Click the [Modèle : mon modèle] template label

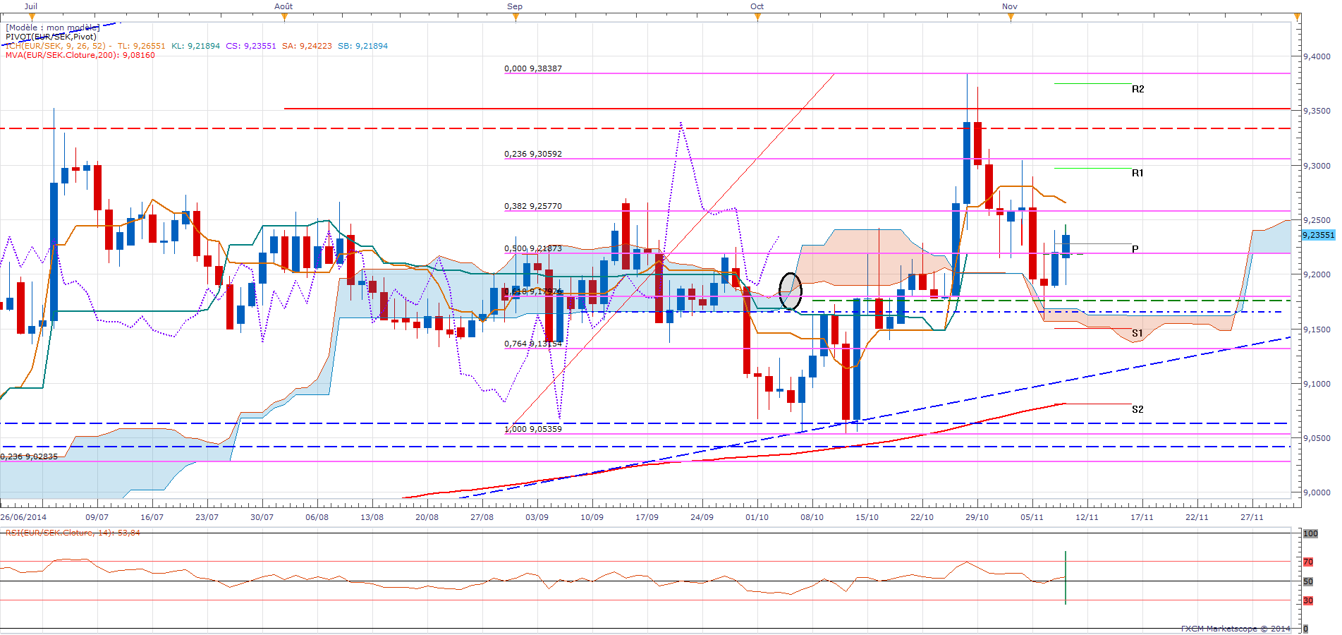click(53, 28)
